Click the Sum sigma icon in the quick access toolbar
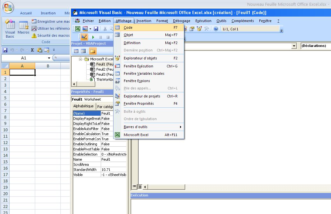The image size is (331, 214). point(32,50)
